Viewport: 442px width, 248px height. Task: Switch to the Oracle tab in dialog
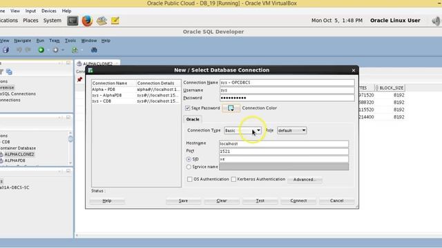pyautogui.click(x=193, y=119)
